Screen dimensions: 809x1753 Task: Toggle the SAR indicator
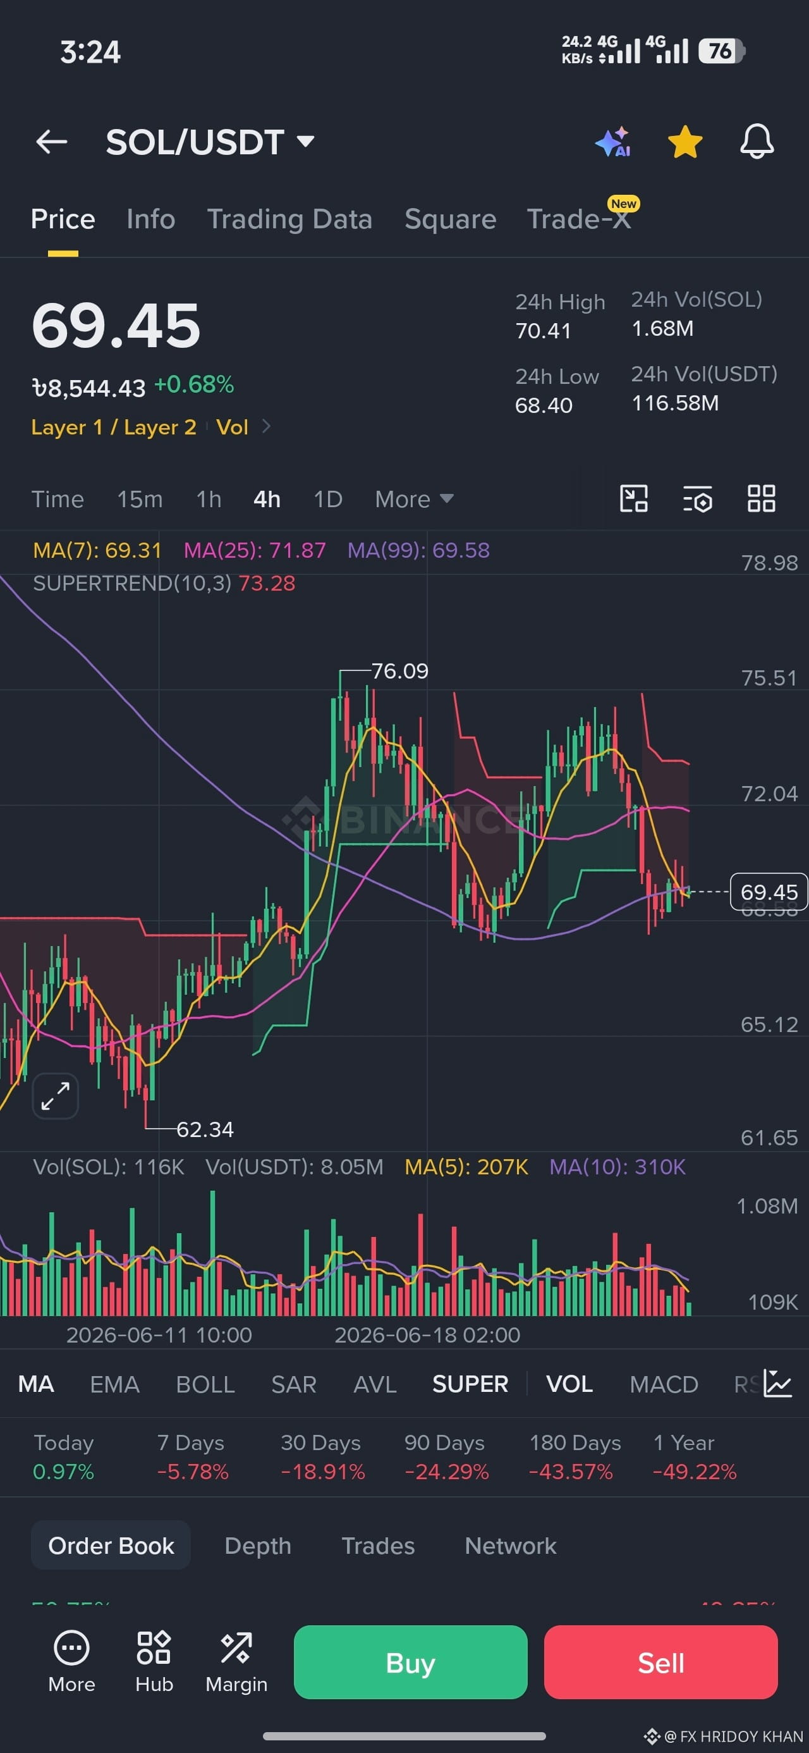[x=294, y=1384]
